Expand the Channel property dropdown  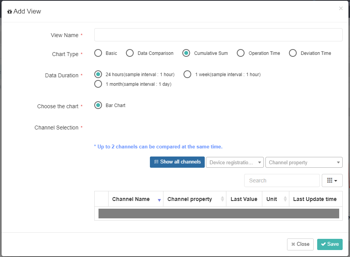[304, 162]
